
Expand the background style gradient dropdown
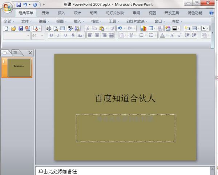click(178, 28)
